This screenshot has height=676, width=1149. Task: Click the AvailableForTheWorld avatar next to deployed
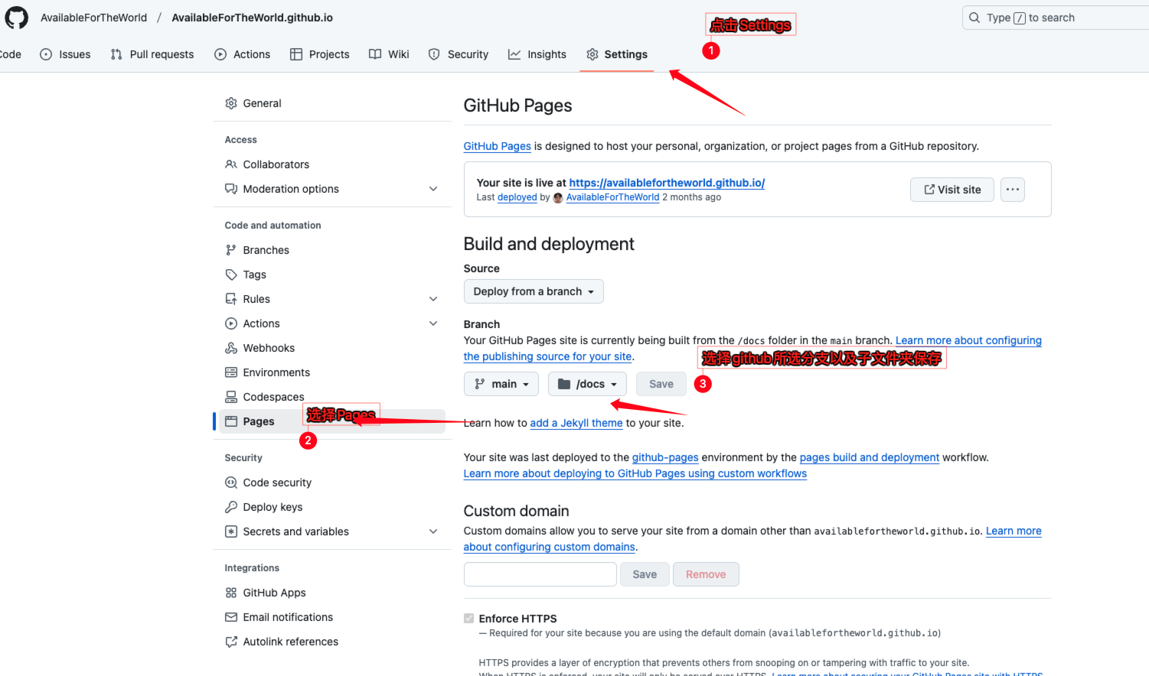[558, 198]
